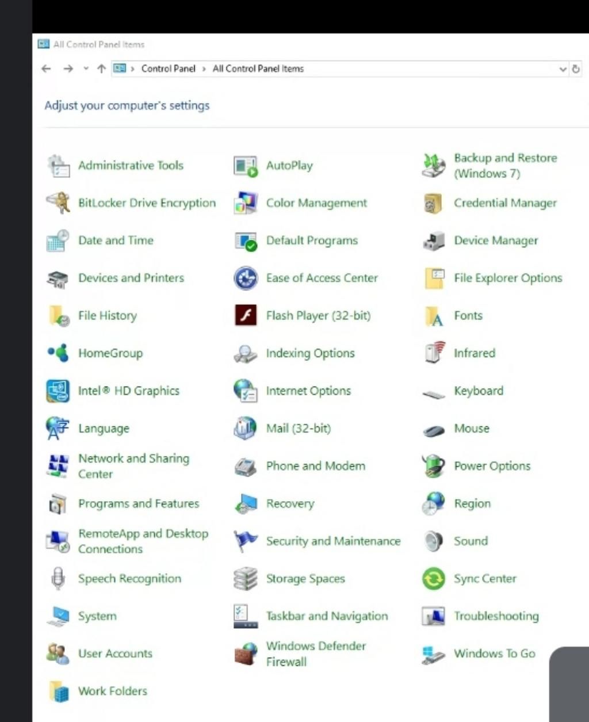Screen dimensions: 589x722
Task: Click the Devices and Printers icon
Action: coord(58,278)
